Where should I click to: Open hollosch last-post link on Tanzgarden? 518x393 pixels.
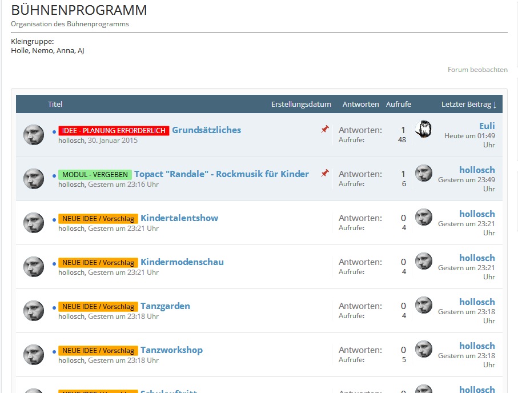click(477, 302)
